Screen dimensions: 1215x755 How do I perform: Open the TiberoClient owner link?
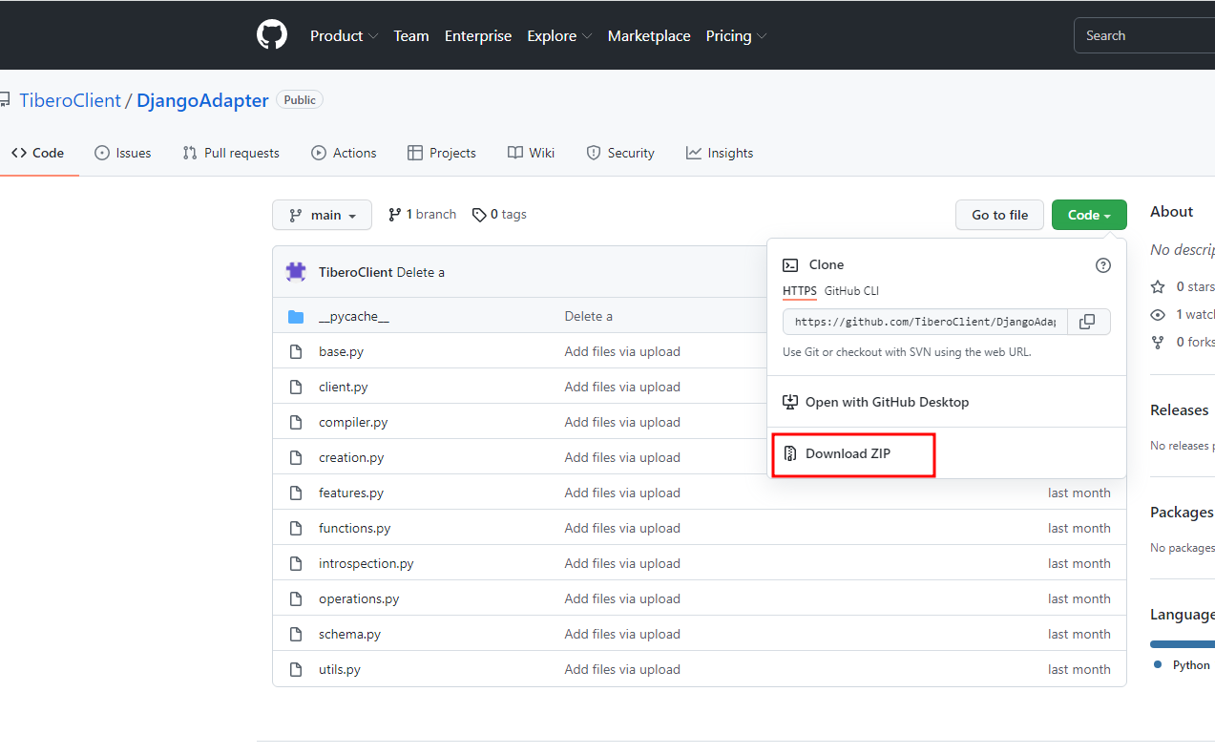pos(70,100)
